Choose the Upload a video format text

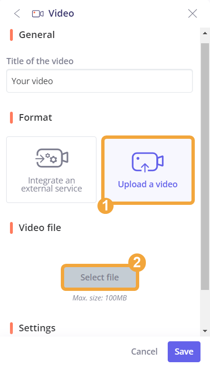[x=148, y=184]
